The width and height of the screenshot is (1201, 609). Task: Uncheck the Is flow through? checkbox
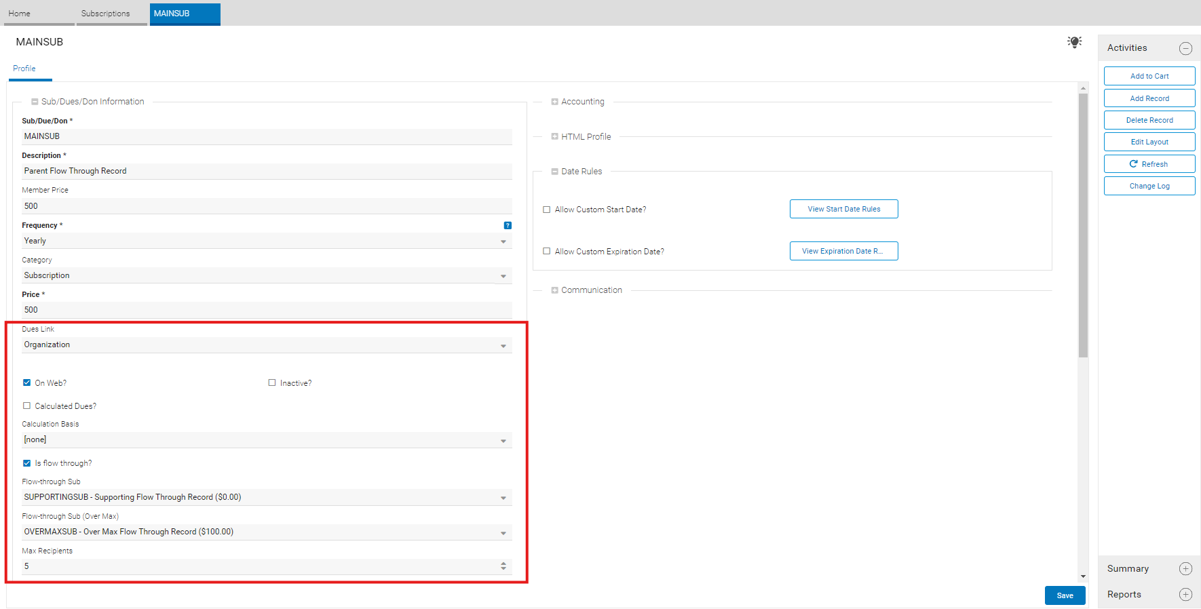click(x=27, y=463)
